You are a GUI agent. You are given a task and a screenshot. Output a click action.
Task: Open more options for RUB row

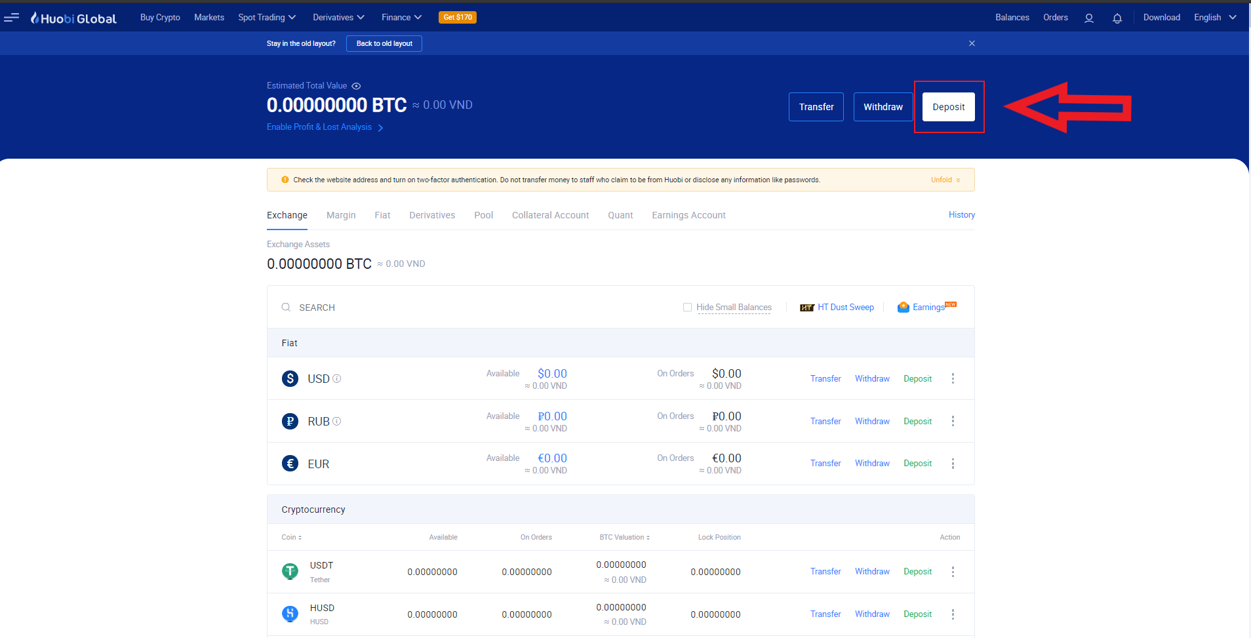click(953, 421)
